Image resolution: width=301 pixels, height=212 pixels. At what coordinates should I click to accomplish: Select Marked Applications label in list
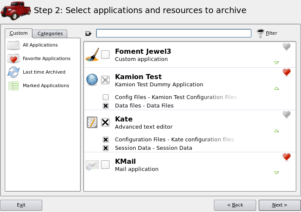46,85
